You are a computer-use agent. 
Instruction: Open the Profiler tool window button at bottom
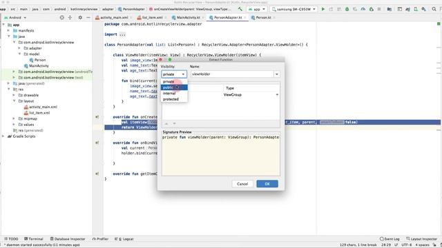[100, 239]
